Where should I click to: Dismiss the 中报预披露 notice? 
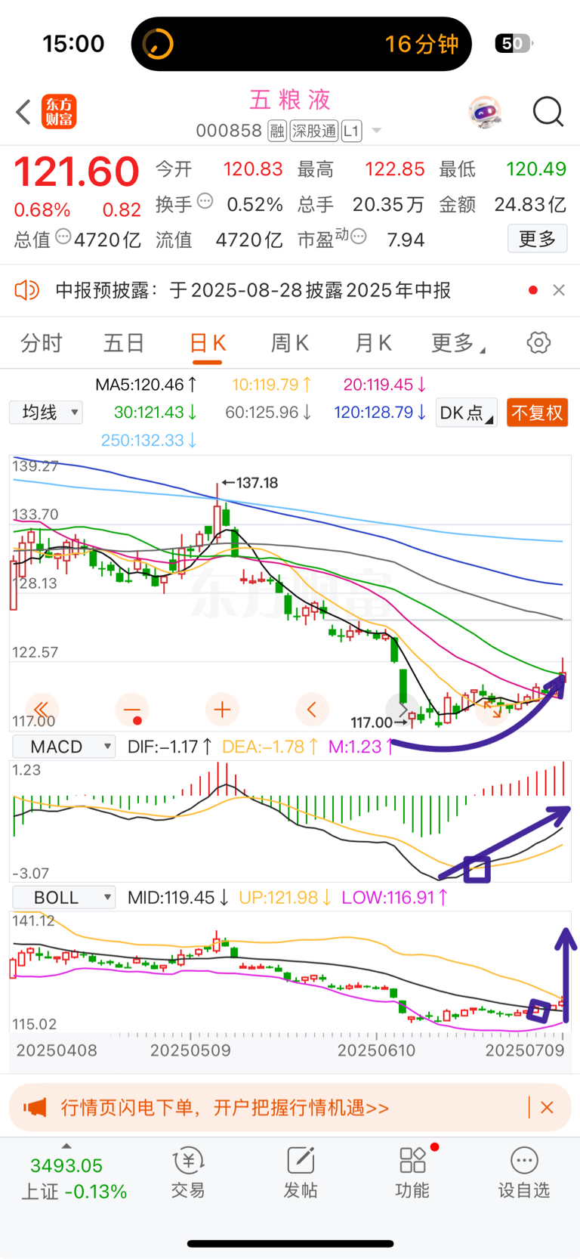559,290
